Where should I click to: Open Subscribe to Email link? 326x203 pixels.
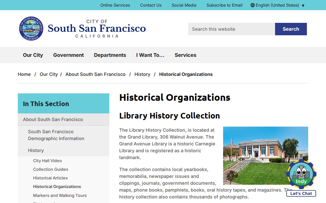224,5
